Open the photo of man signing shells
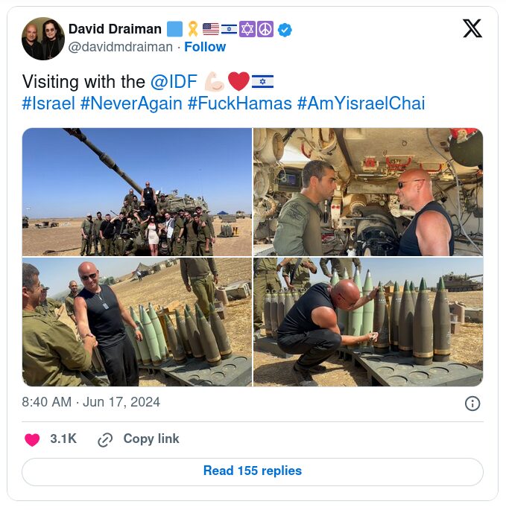Image resolution: width=506 pixels, height=510 pixels. pos(368,322)
